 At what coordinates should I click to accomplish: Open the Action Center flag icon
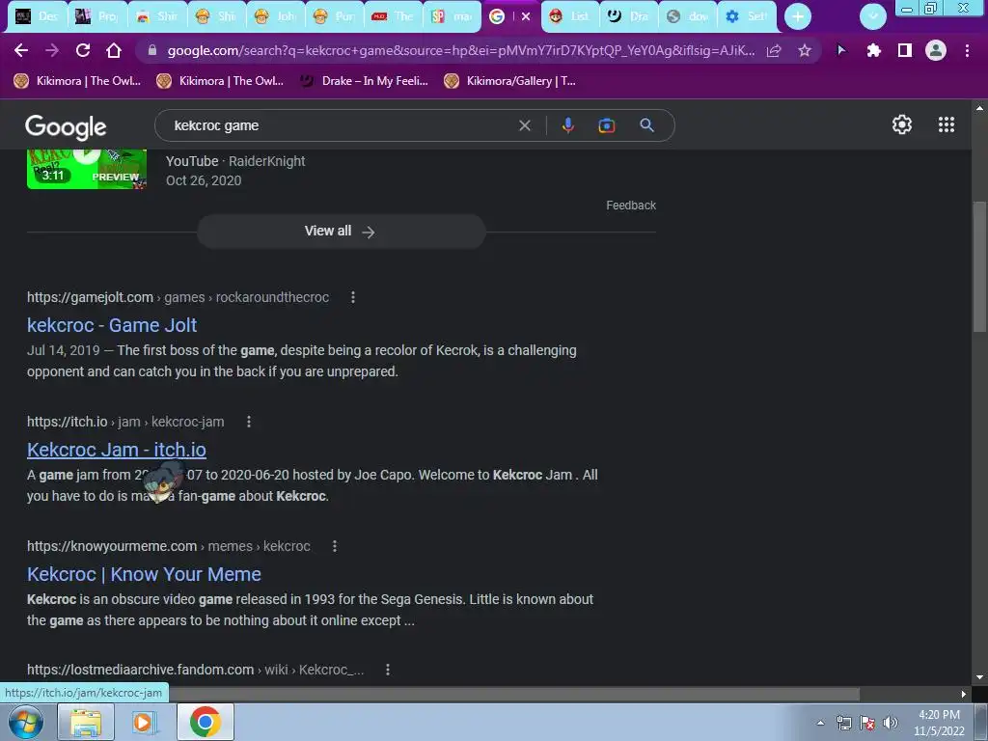(x=867, y=723)
